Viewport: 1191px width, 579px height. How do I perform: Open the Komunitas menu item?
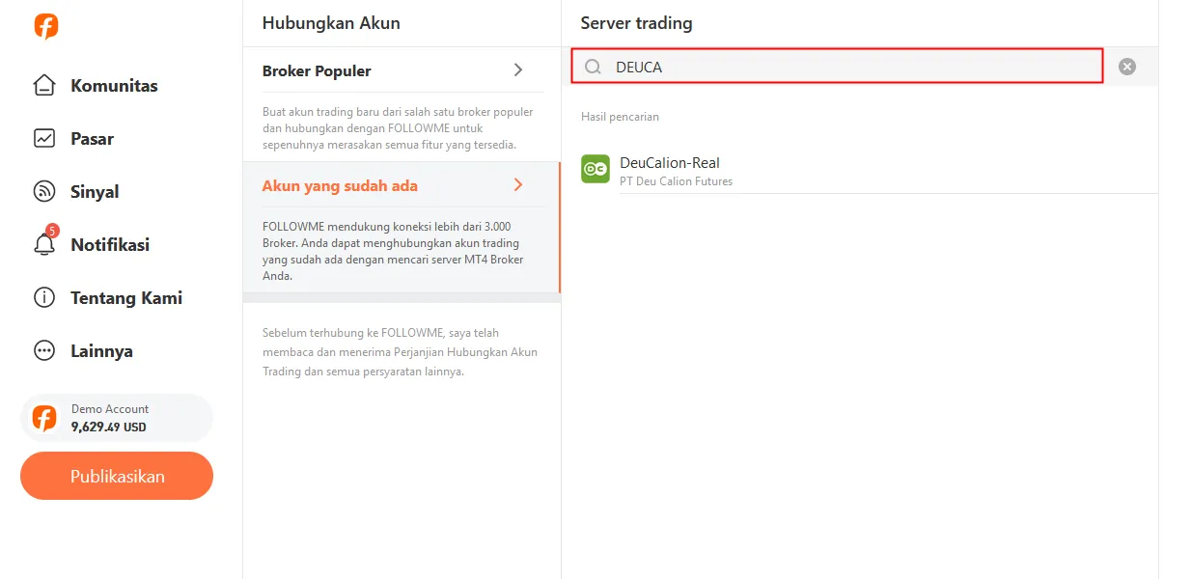point(114,85)
